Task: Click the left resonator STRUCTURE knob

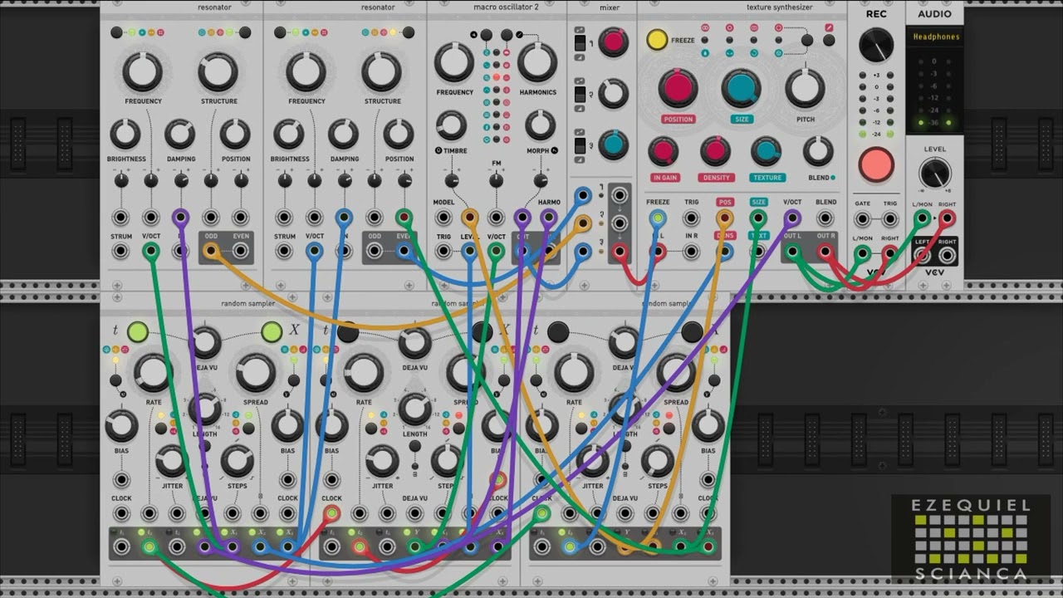Action: (x=218, y=71)
